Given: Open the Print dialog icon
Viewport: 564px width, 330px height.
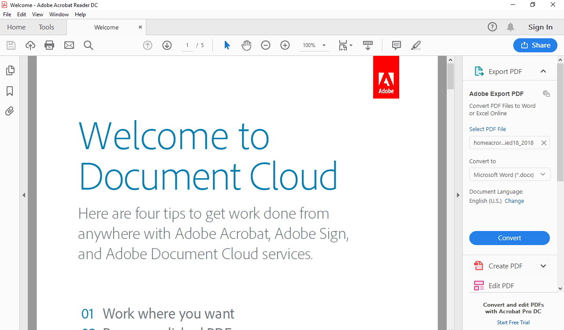Looking at the screenshot, I should [49, 45].
